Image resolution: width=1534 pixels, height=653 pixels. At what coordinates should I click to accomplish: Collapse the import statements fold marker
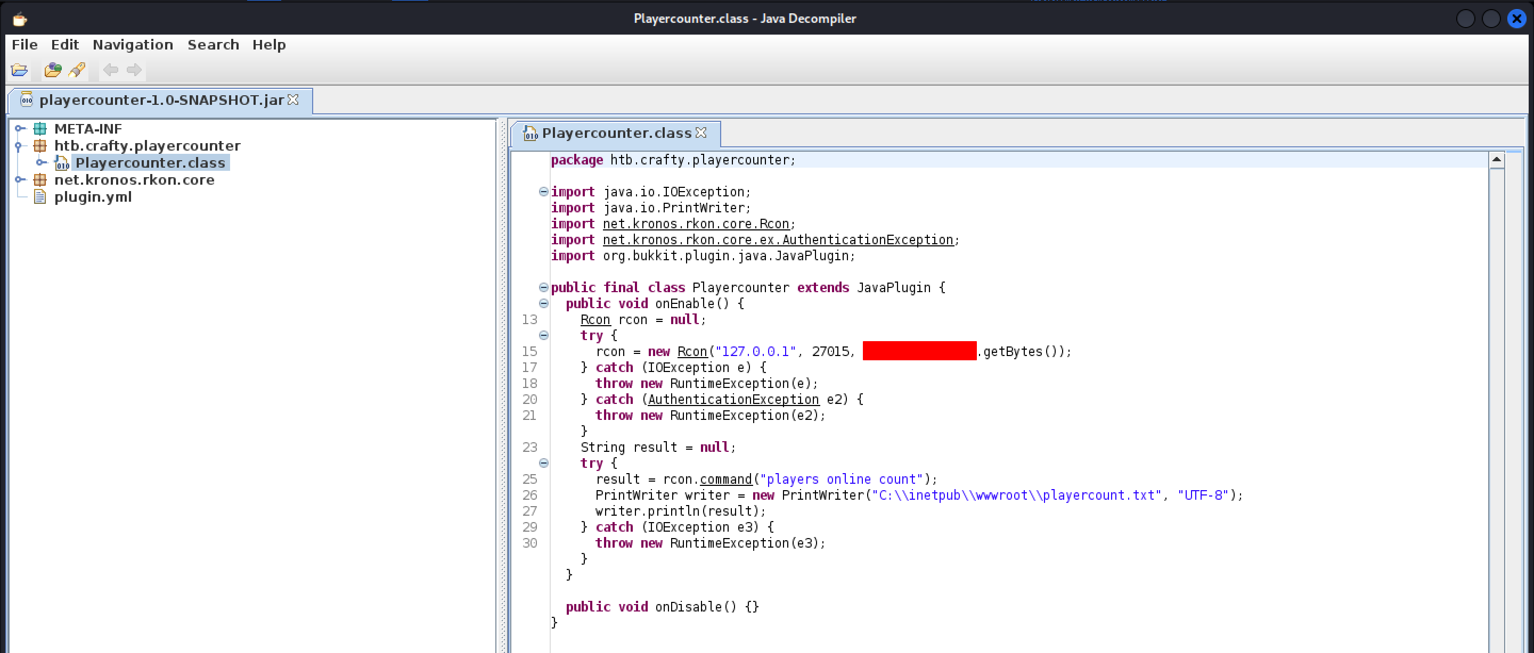(x=543, y=192)
